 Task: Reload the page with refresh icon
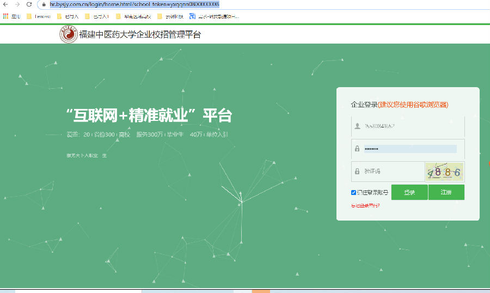click(29, 4)
